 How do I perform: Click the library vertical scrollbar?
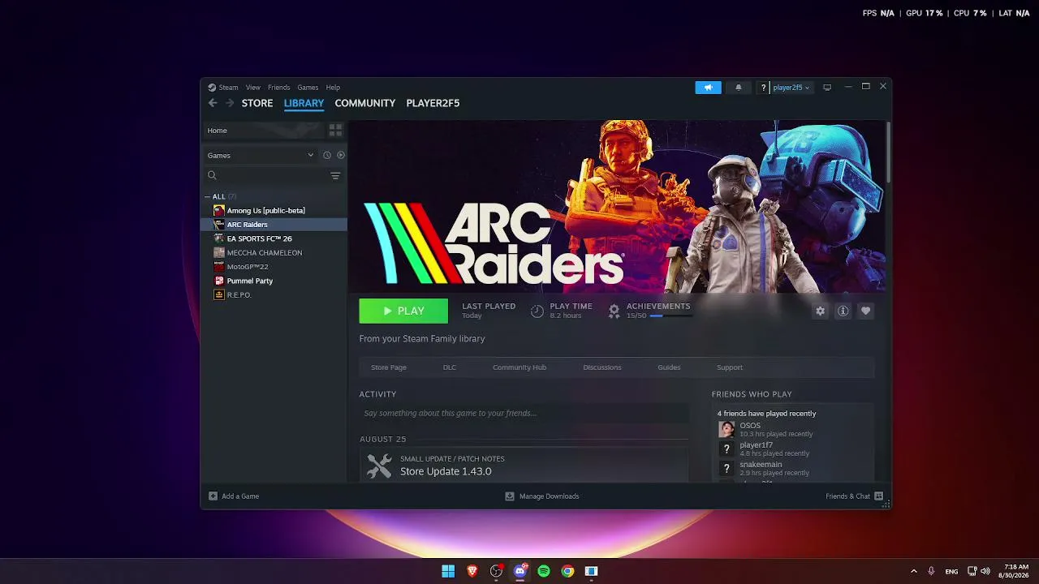889,152
